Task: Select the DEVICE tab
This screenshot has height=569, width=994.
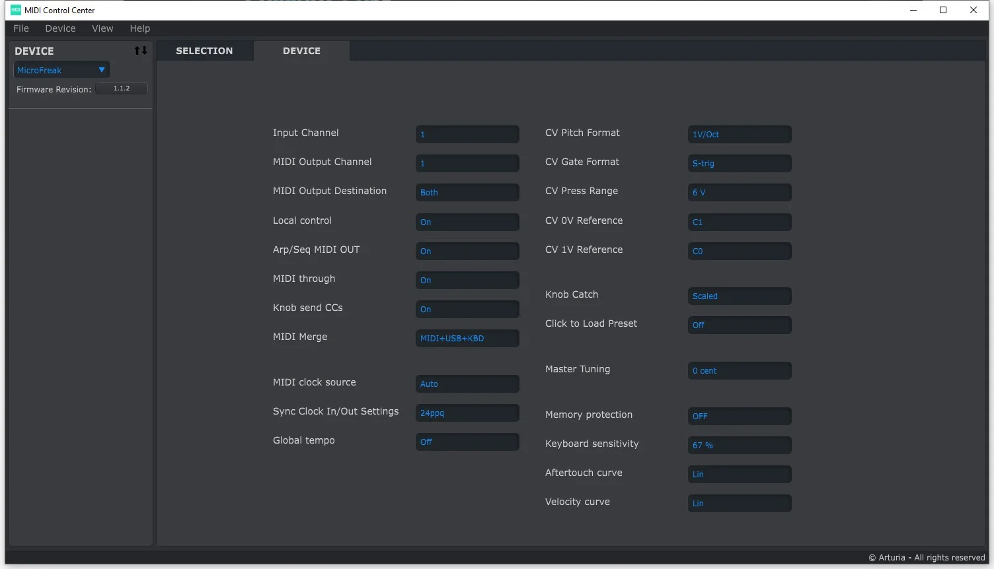Action: point(301,51)
